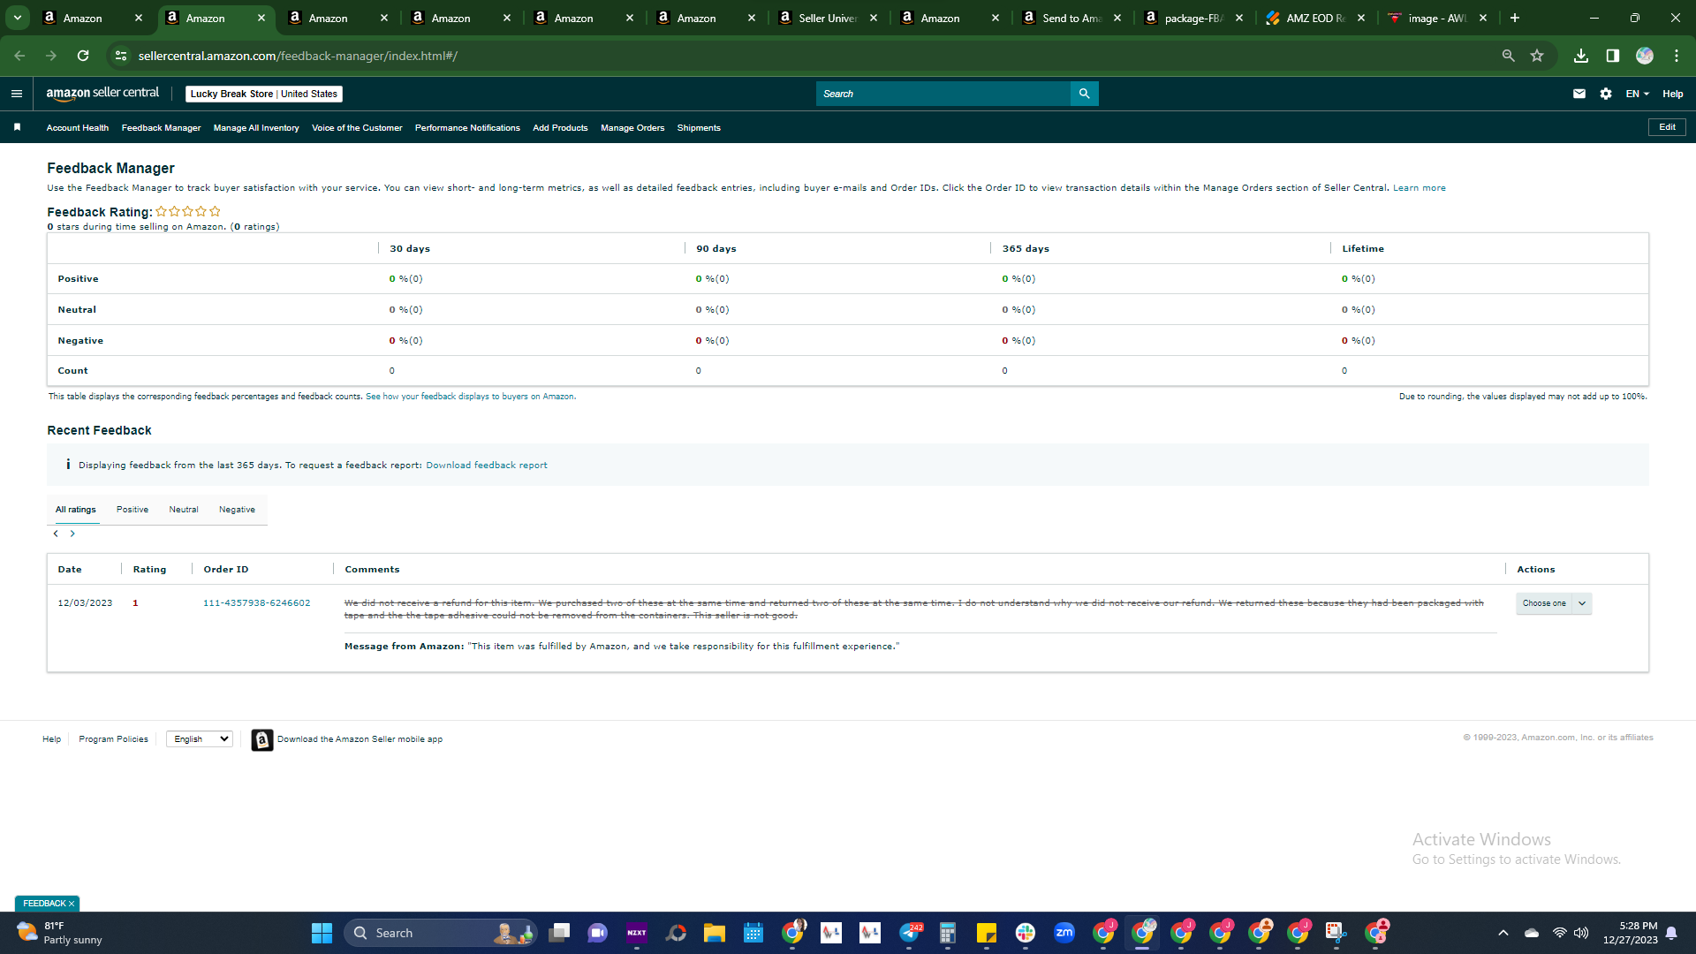The width and height of the screenshot is (1696, 954).
Task: Open the Lucky Break Store account switcher
Action: coord(264,94)
